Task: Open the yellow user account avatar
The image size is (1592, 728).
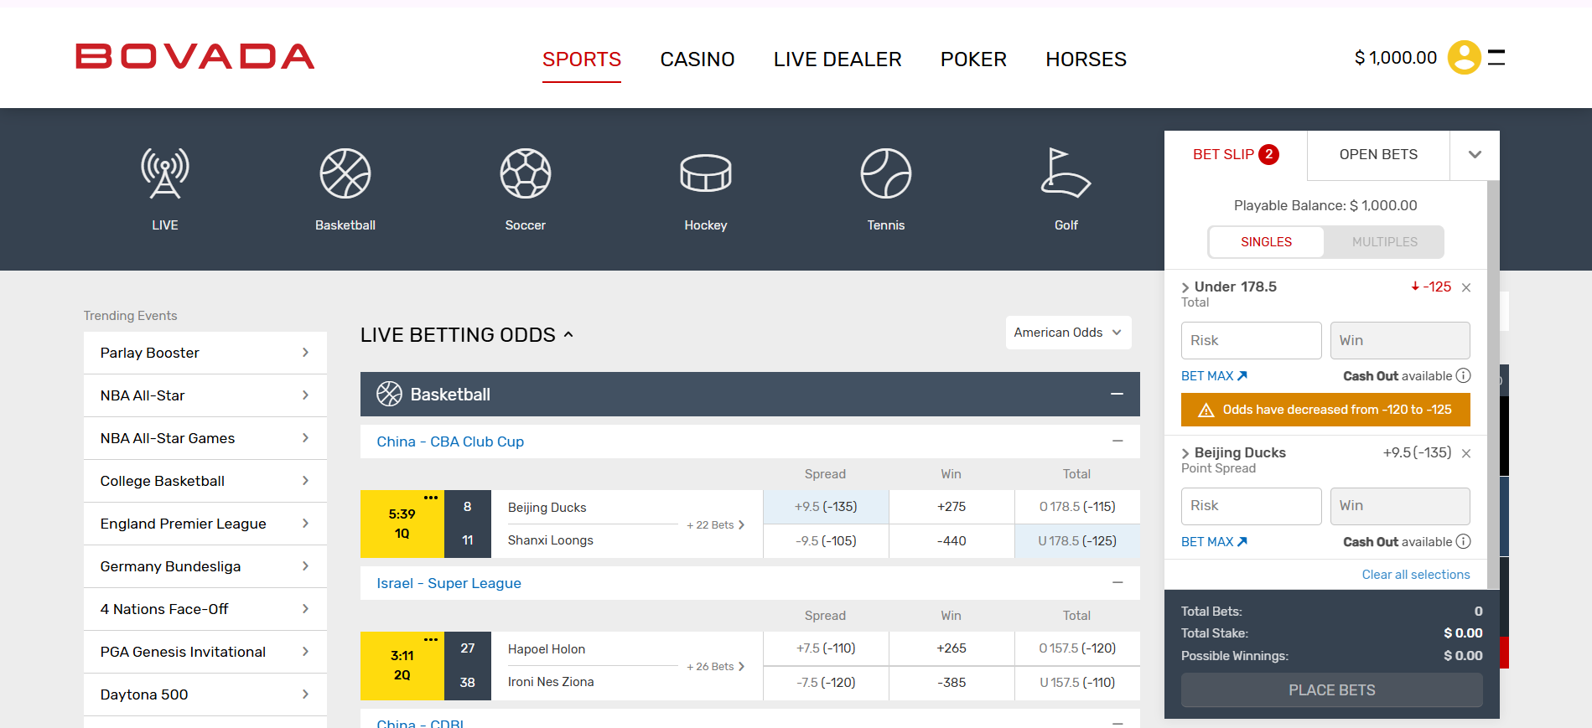Action: (x=1464, y=58)
